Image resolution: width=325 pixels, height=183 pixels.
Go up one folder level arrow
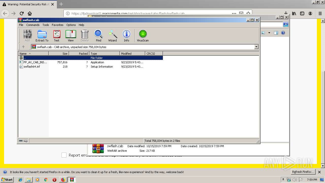tap(23, 47)
